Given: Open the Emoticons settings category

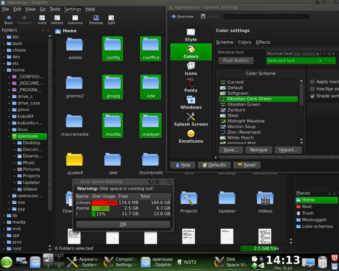Looking at the screenshot, I should [x=191, y=136].
